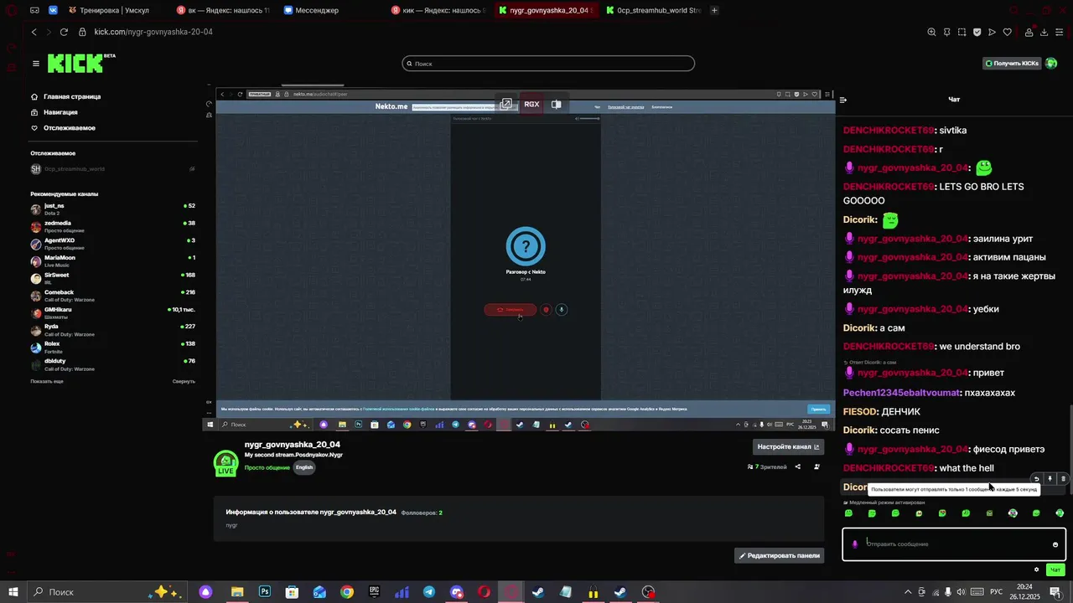The width and height of the screenshot is (1073, 603).
Task: Open the Просто общение category link
Action: [267, 467]
